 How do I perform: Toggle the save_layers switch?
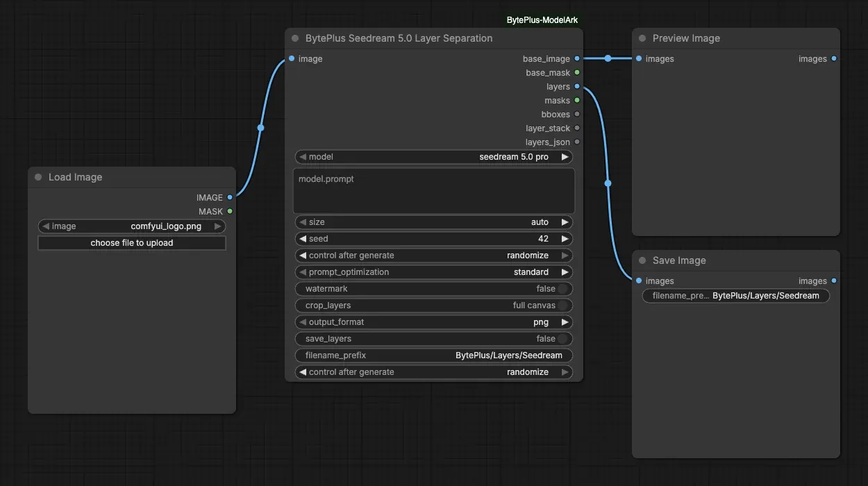[x=563, y=339]
